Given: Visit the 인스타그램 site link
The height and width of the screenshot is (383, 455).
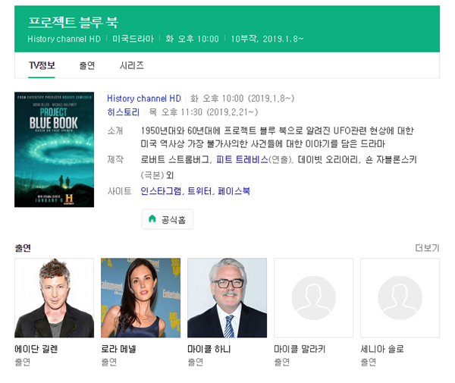Looking at the screenshot, I should pos(161,191).
